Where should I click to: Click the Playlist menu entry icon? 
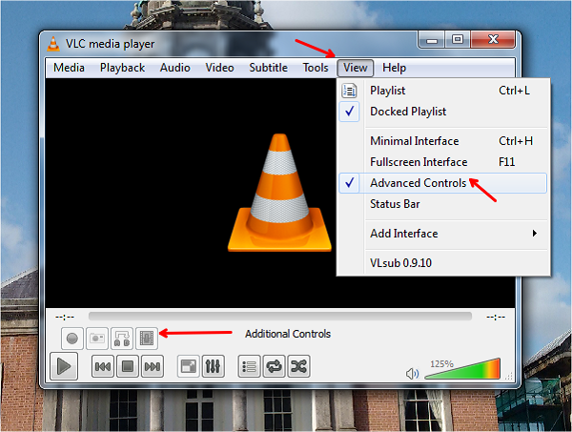[x=349, y=91]
